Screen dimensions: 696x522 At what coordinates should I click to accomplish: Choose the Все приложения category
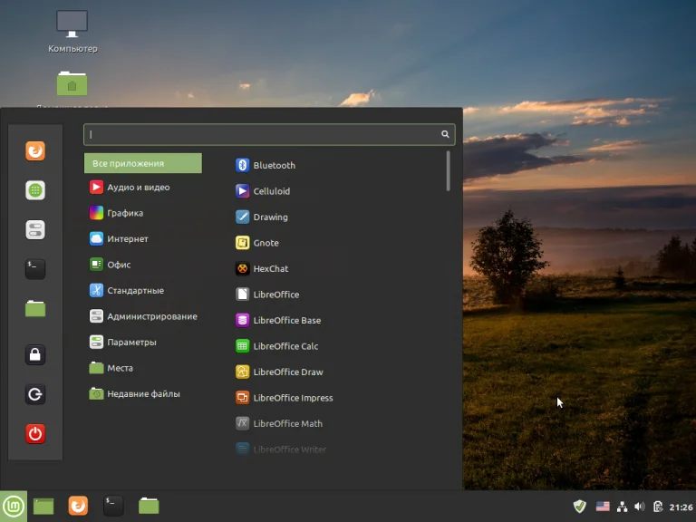(143, 163)
